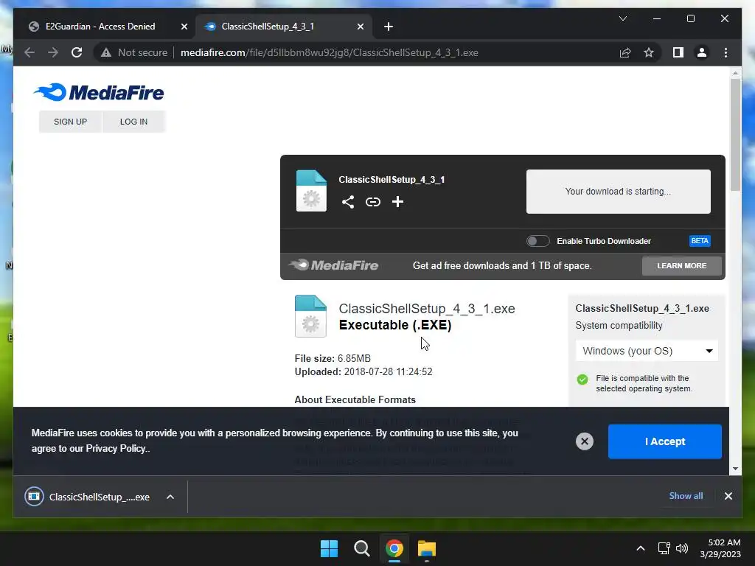Click the Uploaded 2018-07-28 date text

click(363, 371)
